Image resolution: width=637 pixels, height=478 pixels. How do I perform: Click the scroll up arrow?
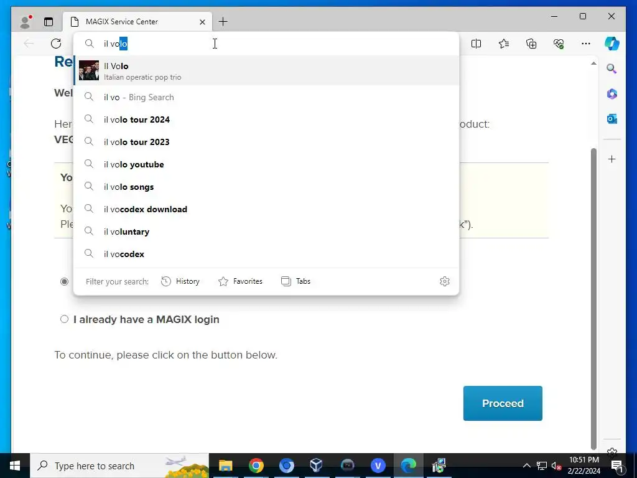click(593, 63)
